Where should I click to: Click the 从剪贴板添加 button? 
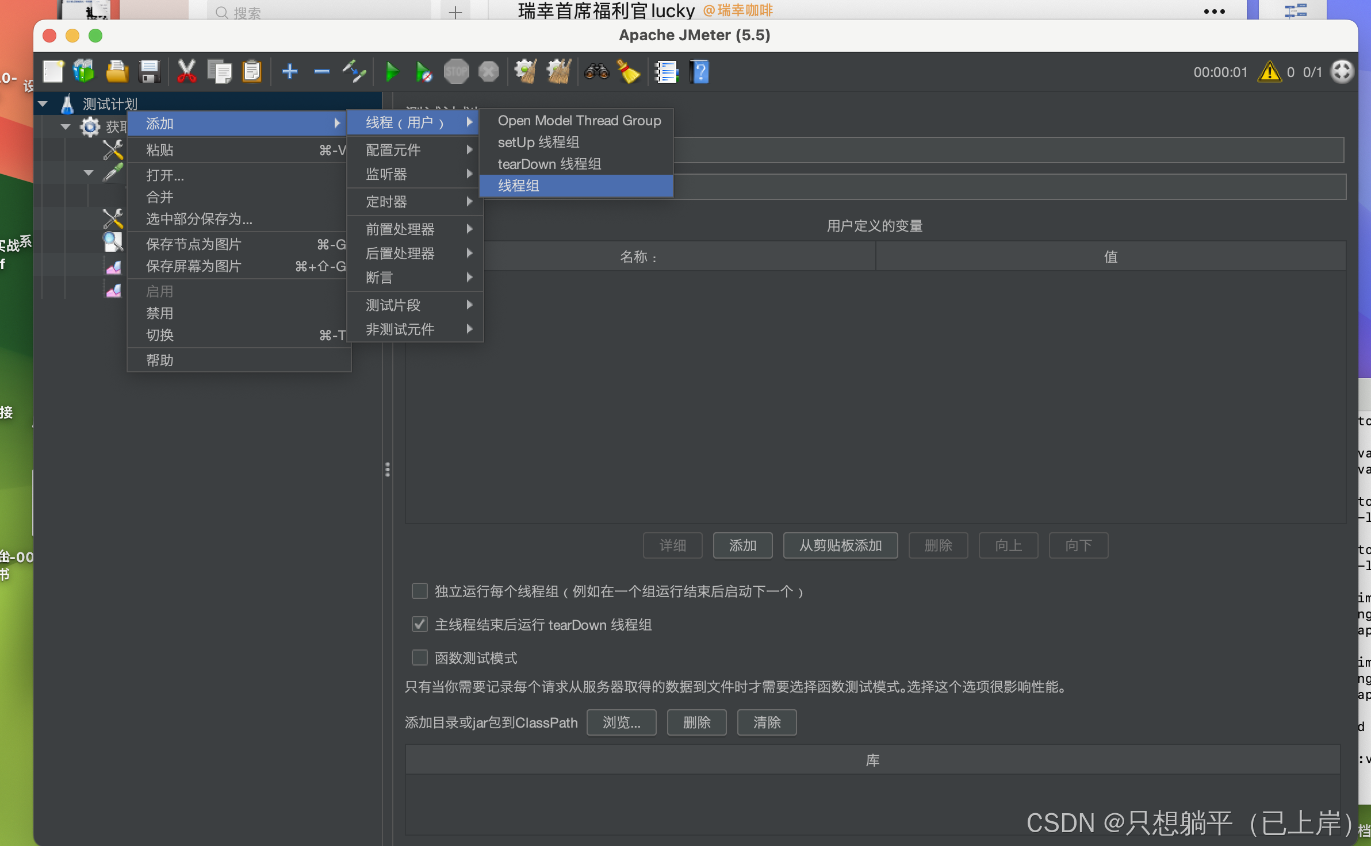(840, 545)
